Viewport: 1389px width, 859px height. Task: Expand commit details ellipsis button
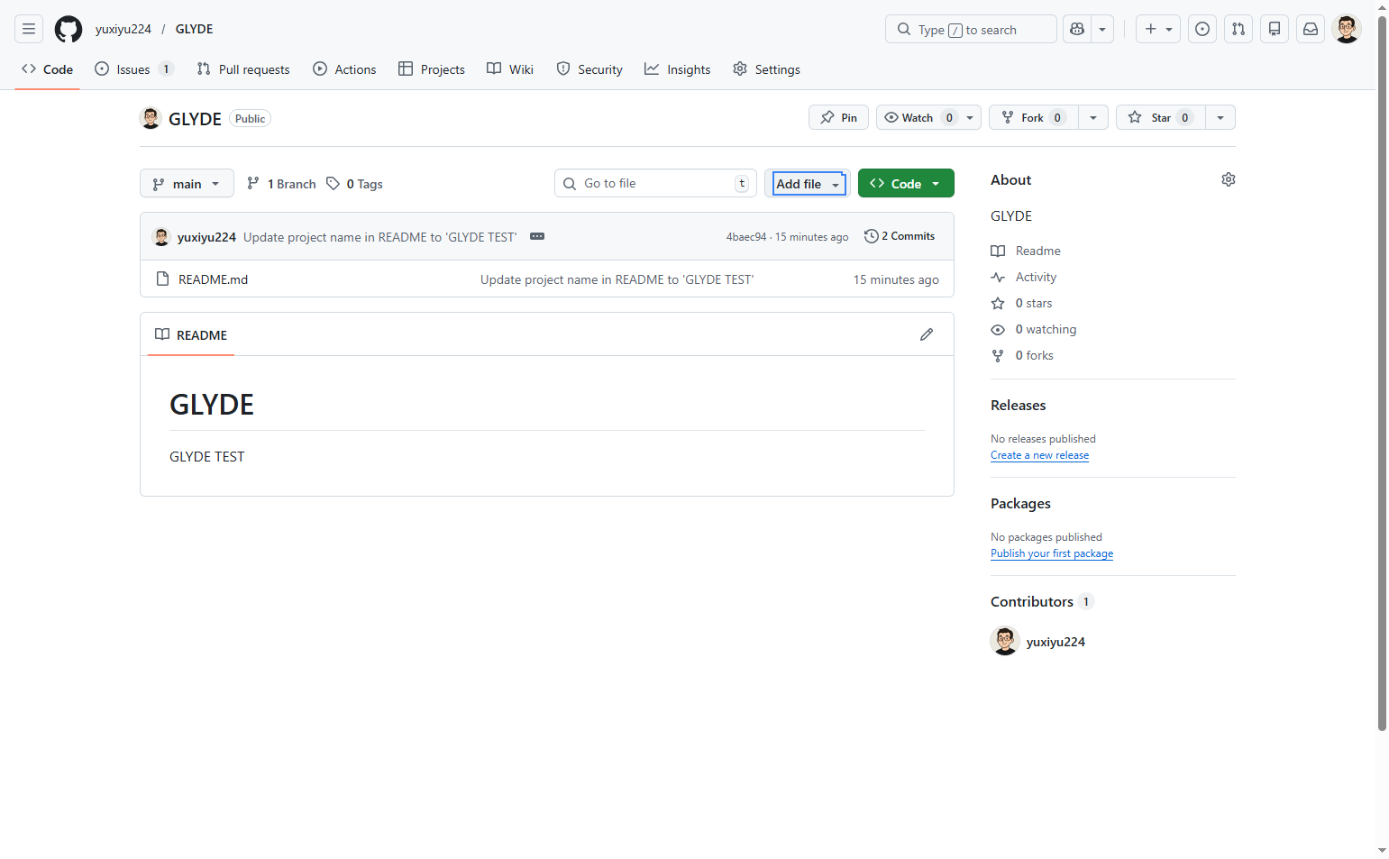(x=537, y=236)
